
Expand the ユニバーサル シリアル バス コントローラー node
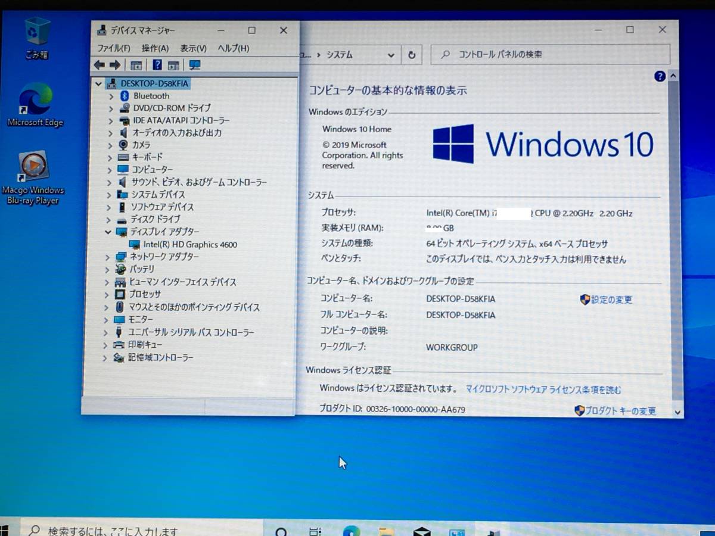point(106,332)
